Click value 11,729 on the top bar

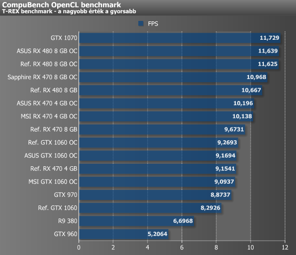tap(269, 38)
